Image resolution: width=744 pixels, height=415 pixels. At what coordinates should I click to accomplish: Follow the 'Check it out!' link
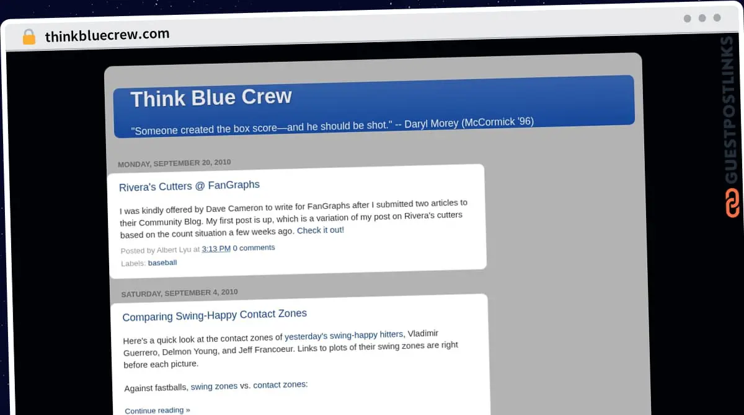tap(321, 230)
